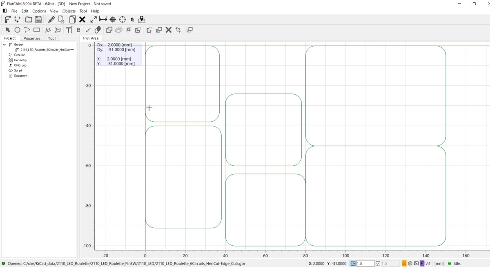This screenshot has height=267, width=490.
Task: Select the buffer B tool
Action: [78, 30]
